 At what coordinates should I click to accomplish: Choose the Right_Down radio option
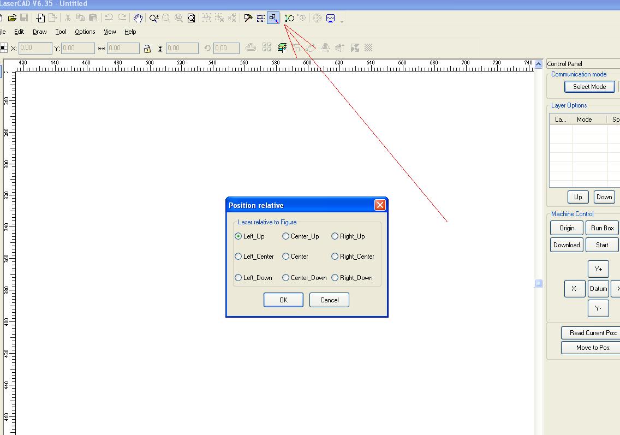pyautogui.click(x=335, y=278)
